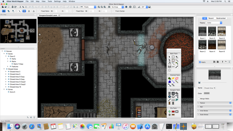Open the Theme dropdown

(x=214, y=23)
